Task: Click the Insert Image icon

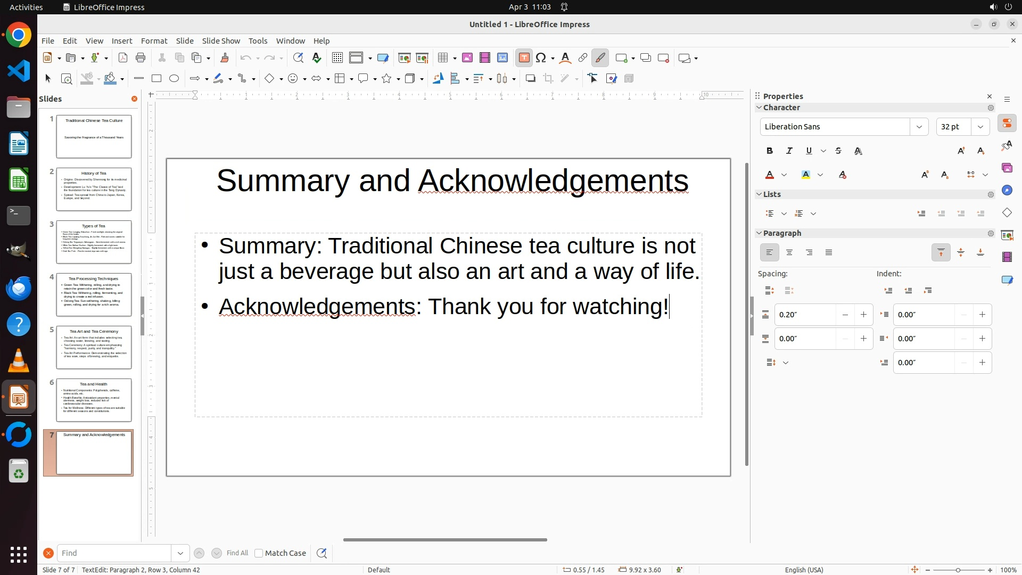Action: pyautogui.click(x=467, y=58)
